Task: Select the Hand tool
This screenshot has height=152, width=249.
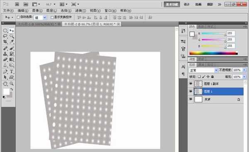Action: (5, 84)
